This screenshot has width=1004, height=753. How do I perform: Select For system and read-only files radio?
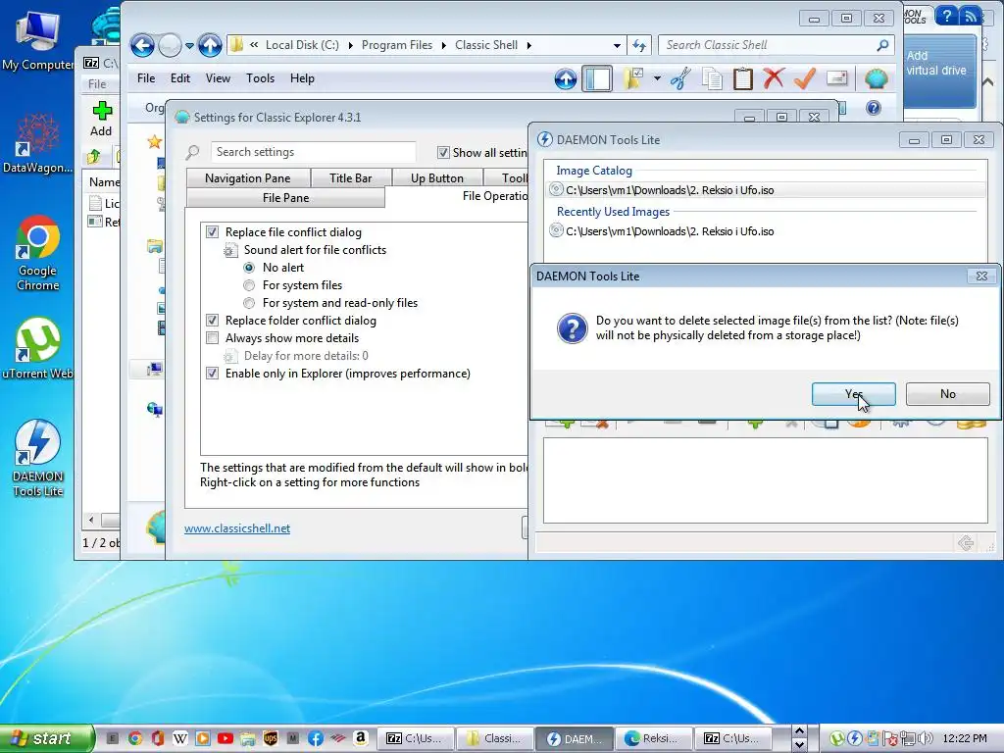click(x=249, y=303)
